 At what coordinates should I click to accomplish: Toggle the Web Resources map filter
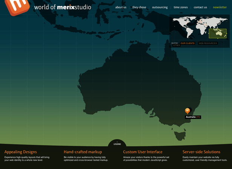click(x=208, y=43)
